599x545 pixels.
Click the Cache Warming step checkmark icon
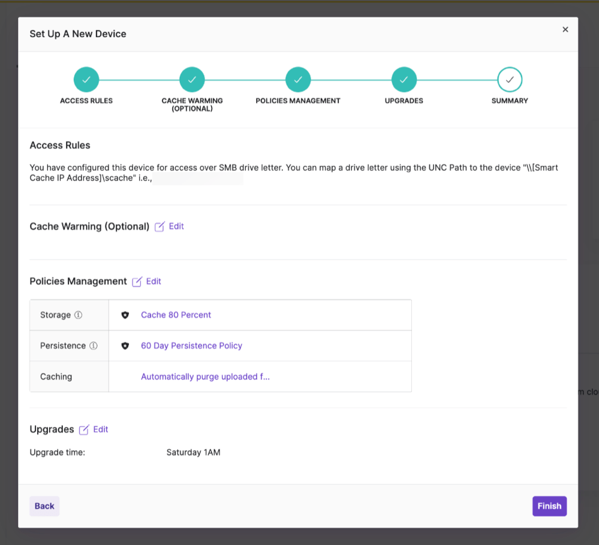[192, 79]
